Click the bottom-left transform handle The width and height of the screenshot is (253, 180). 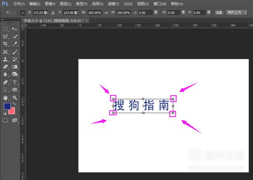[x=113, y=113]
